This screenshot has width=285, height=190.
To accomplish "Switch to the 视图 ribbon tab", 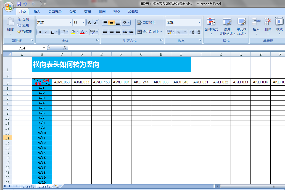I will (x=117, y=11).
